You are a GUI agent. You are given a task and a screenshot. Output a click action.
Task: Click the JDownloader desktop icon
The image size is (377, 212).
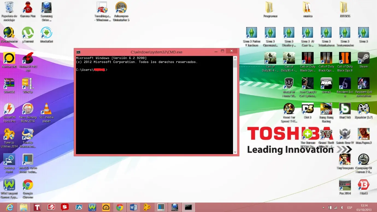pyautogui.click(x=9, y=35)
